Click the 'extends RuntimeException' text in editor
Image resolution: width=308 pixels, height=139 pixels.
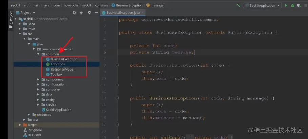239,32
